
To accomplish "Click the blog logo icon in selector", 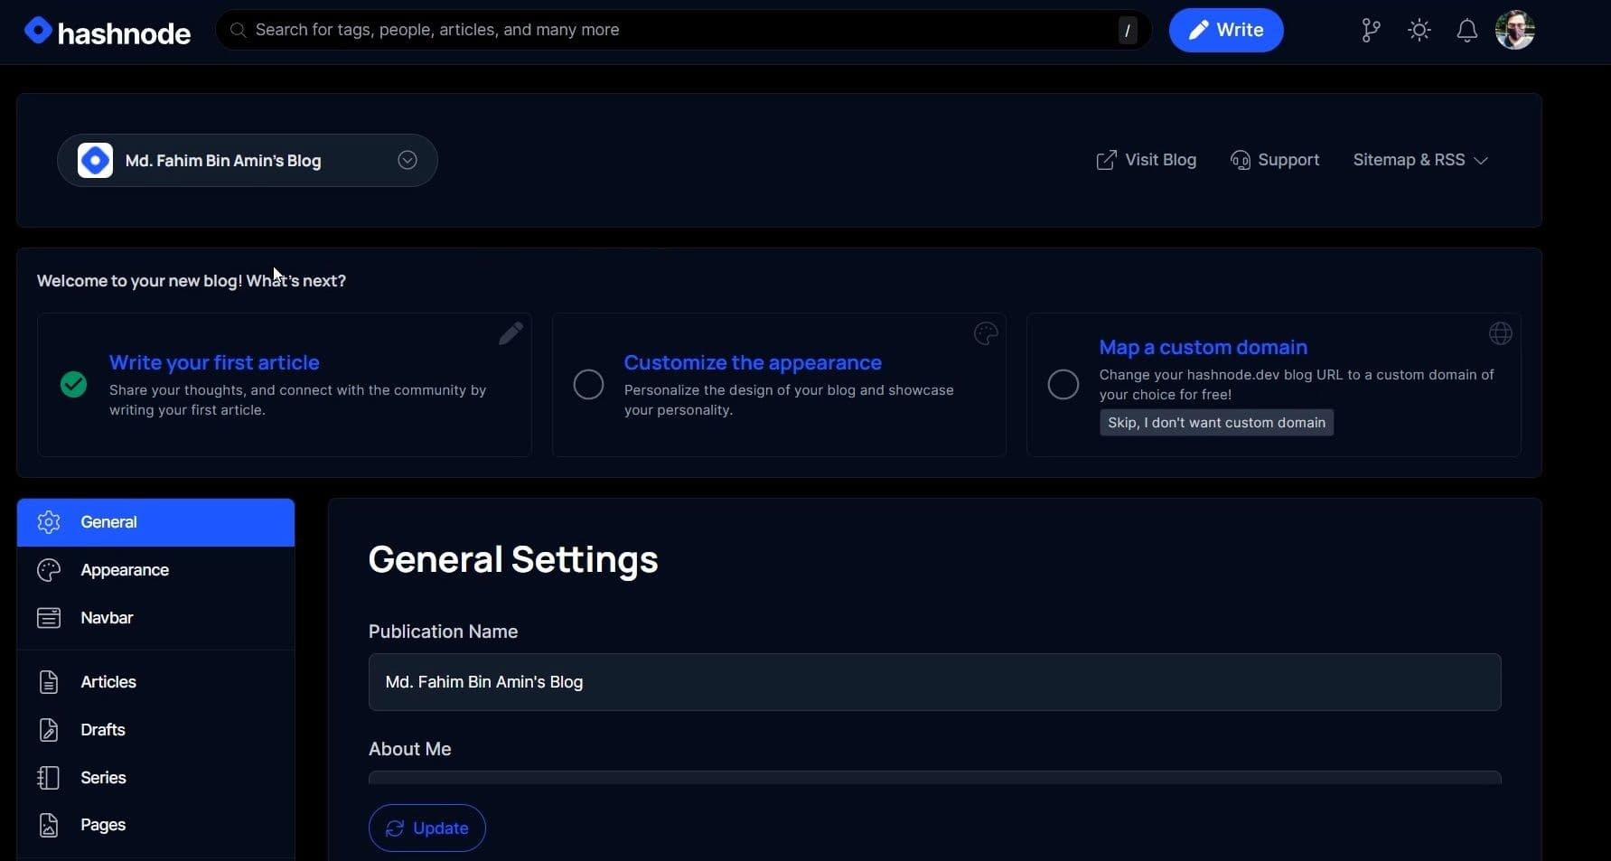I will click(95, 160).
